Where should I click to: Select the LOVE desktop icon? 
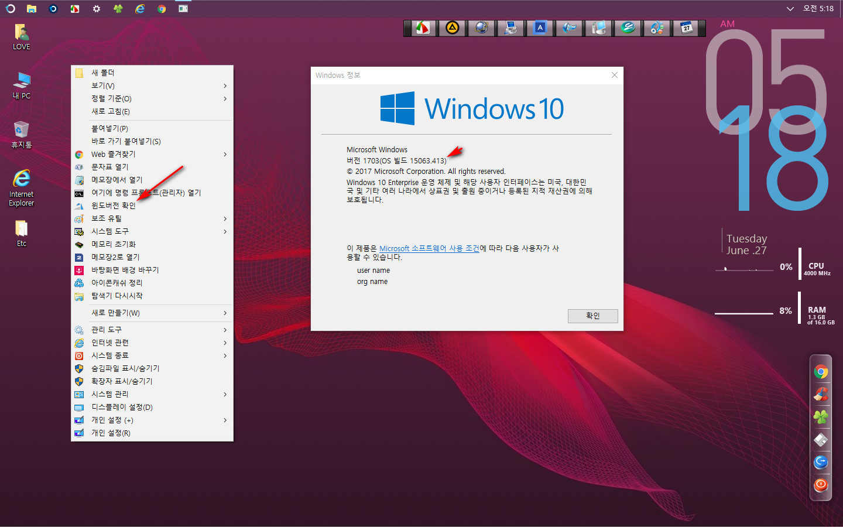click(x=22, y=37)
